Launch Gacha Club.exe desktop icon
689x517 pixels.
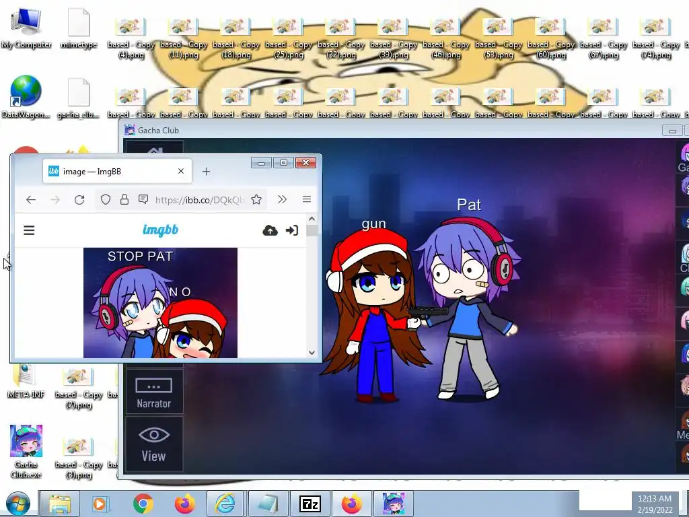coord(26,452)
